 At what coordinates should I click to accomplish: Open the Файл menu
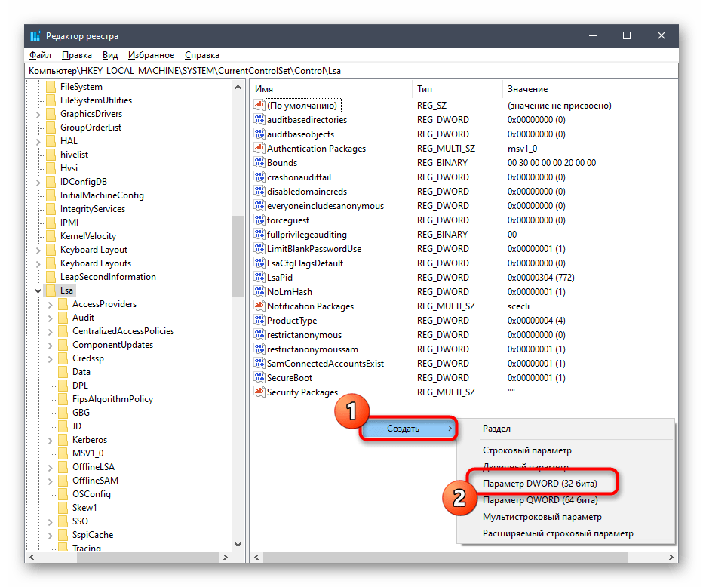click(40, 55)
